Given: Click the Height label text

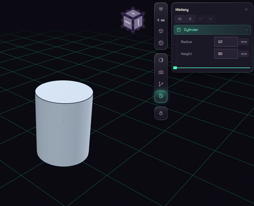Looking at the screenshot, I should (186, 54).
